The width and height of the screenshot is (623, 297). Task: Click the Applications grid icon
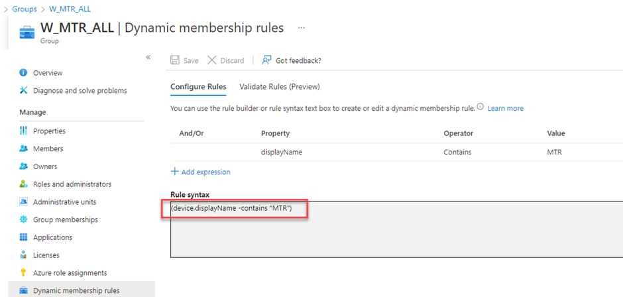[23, 237]
